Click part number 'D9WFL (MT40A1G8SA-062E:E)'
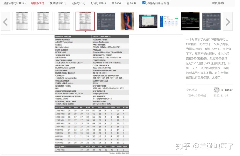 click(106, 47)
